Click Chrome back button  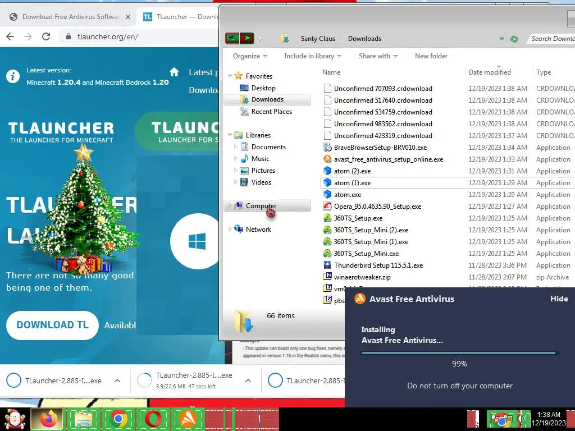[10, 36]
